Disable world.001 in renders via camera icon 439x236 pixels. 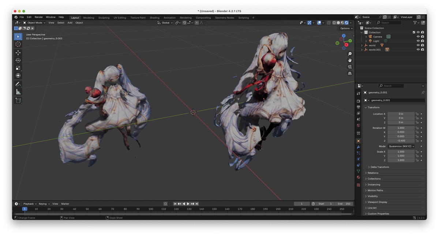(x=422, y=49)
